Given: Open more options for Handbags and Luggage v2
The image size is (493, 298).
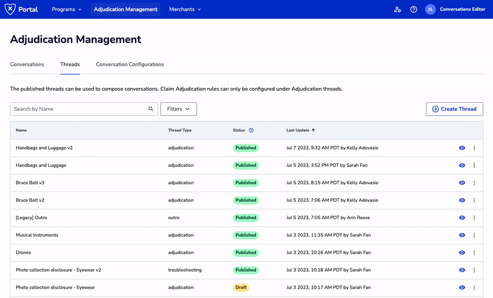Looking at the screenshot, I should [474, 148].
